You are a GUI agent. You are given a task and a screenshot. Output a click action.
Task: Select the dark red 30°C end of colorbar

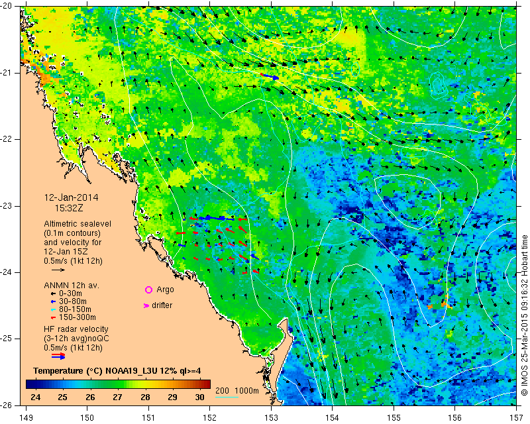click(x=205, y=384)
